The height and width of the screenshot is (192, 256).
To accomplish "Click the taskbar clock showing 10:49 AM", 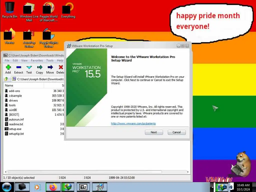I will tap(243, 187).
